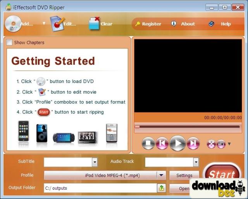Click the Help label

point(226,24)
